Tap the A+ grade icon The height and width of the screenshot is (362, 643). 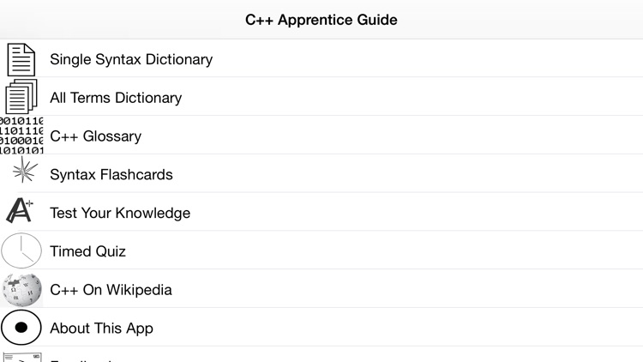click(20, 210)
